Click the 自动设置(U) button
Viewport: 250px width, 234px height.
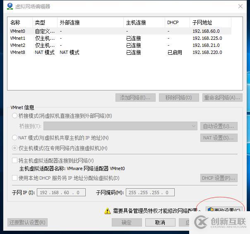tap(219, 126)
